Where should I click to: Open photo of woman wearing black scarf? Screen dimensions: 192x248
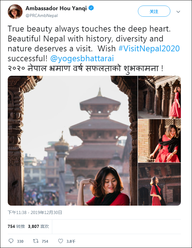tap(159, 141)
